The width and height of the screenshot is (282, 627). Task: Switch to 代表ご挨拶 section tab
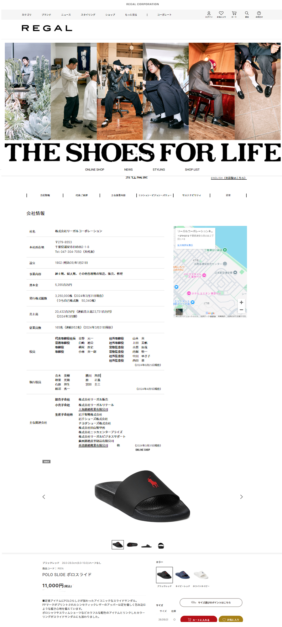pyautogui.click(x=81, y=195)
